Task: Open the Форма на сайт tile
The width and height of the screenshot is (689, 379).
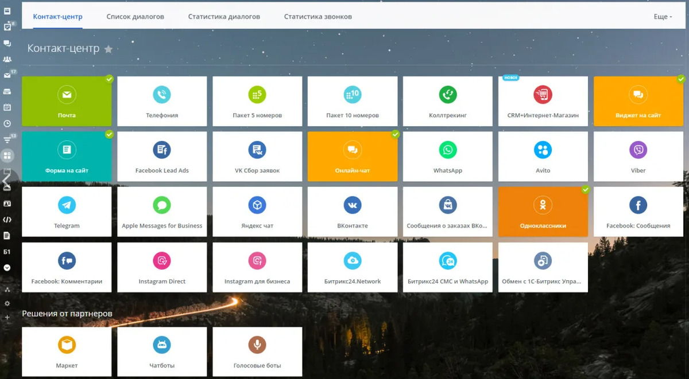Action: click(67, 157)
